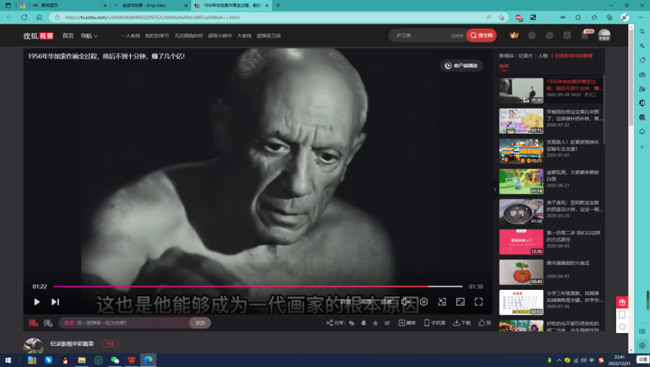The image size is (650, 367).
Task: Click the 关注 follow button
Action: (x=110, y=344)
